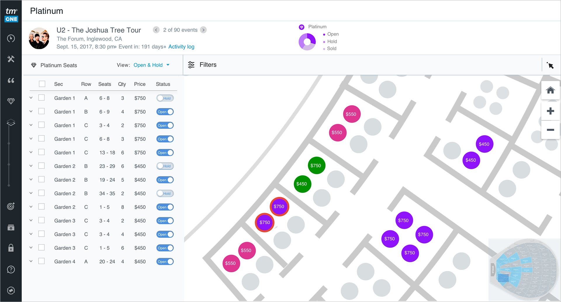This screenshot has width=561, height=302.
Task: Toggle Open status for Garden 1 seats 6 - 9
Action: 165,112
